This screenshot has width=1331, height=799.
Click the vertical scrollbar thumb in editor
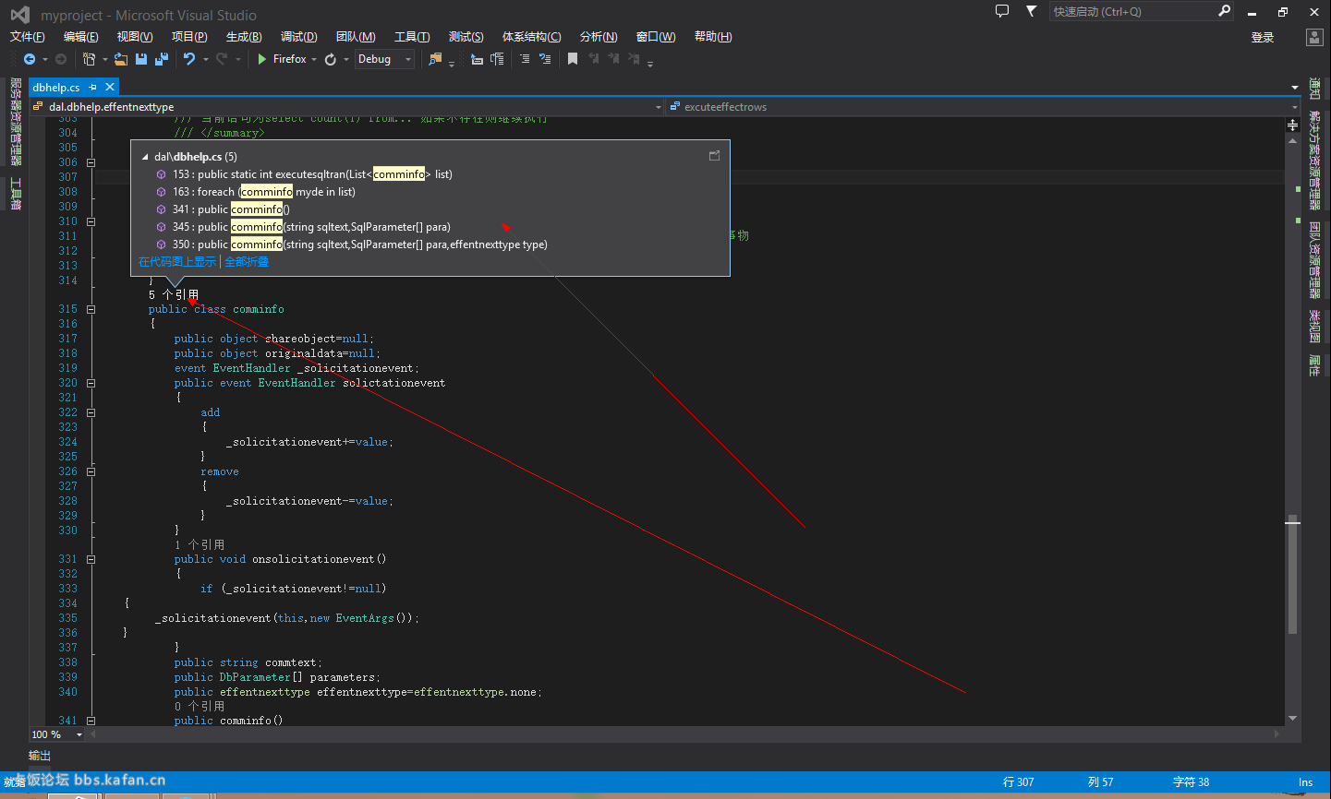pos(1292,574)
